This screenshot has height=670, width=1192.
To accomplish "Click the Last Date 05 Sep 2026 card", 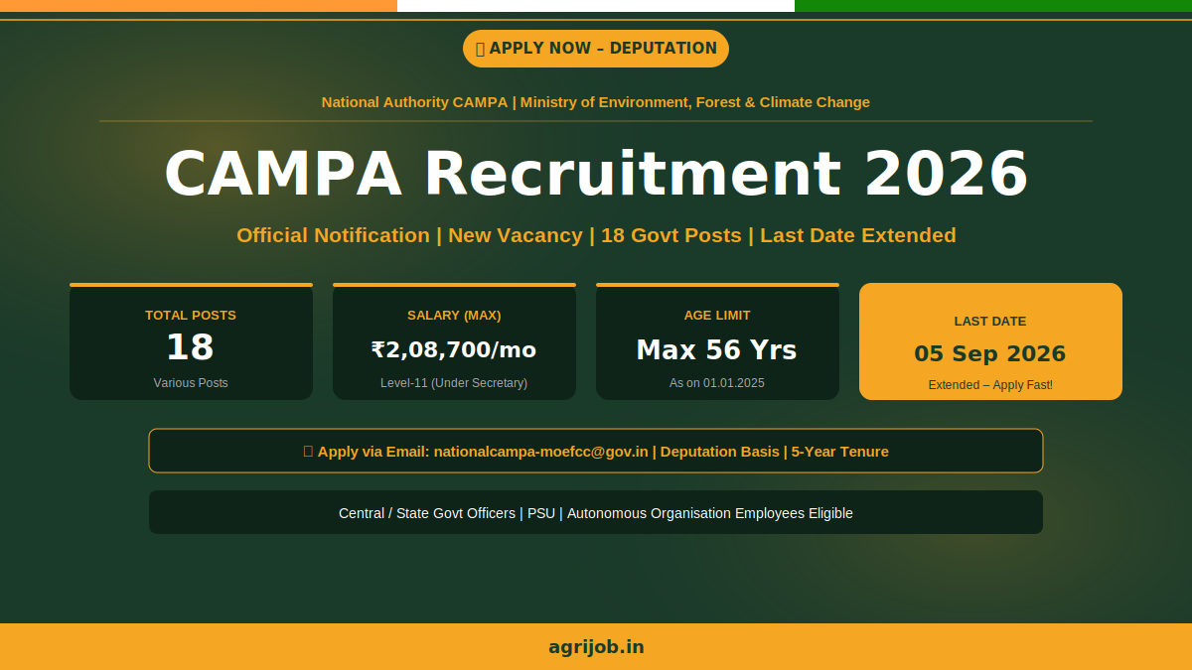I will (x=990, y=341).
